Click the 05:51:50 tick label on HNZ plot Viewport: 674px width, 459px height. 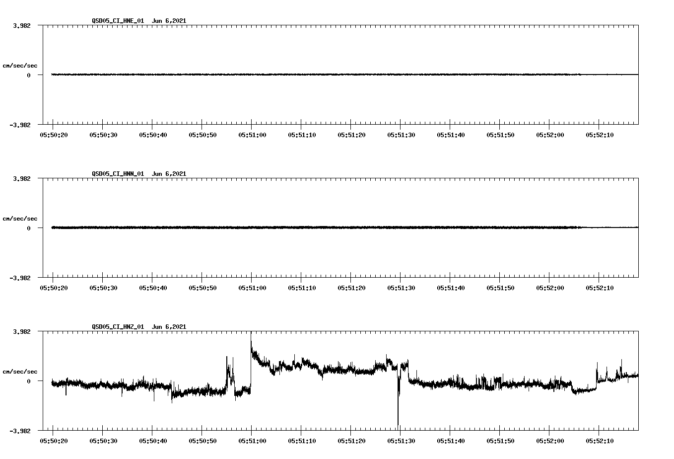(500, 441)
